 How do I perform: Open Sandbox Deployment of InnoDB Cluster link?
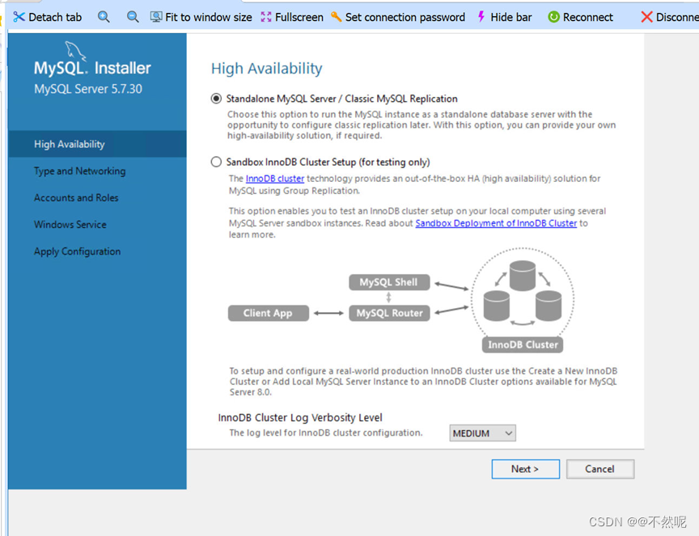496,223
